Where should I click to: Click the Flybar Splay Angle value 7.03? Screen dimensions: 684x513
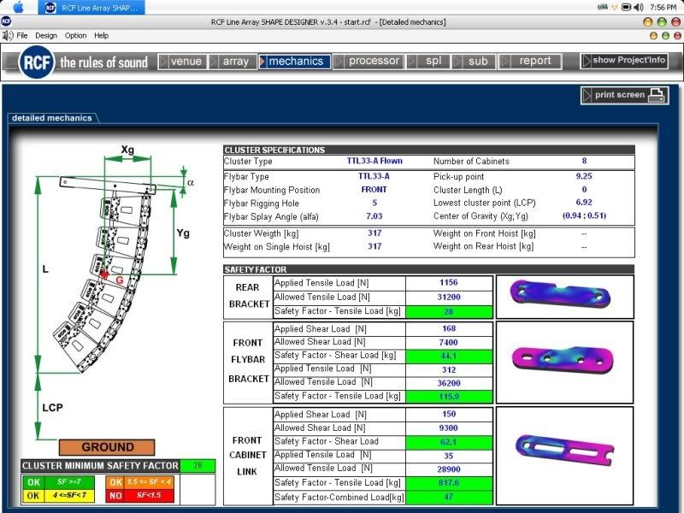click(x=374, y=216)
